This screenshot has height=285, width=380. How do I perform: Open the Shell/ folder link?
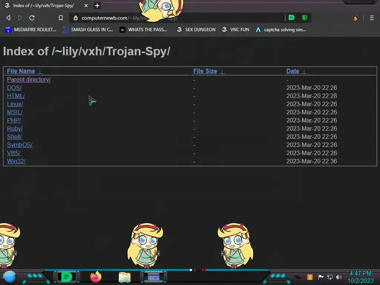(14, 137)
